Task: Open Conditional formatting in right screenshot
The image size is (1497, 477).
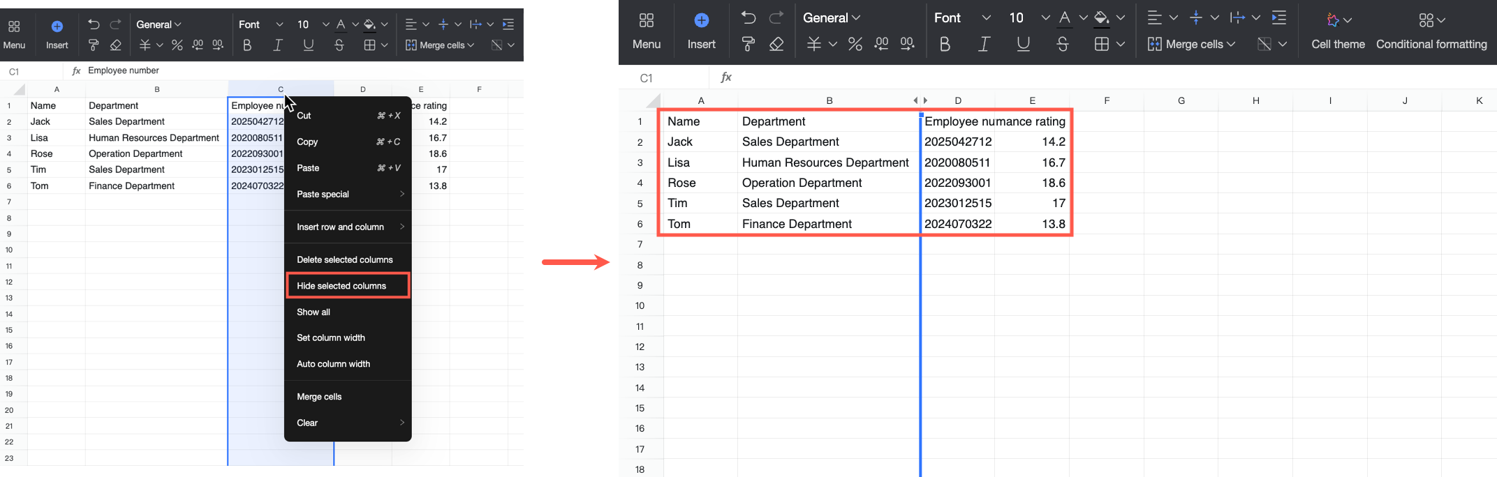Action: 1431,31
